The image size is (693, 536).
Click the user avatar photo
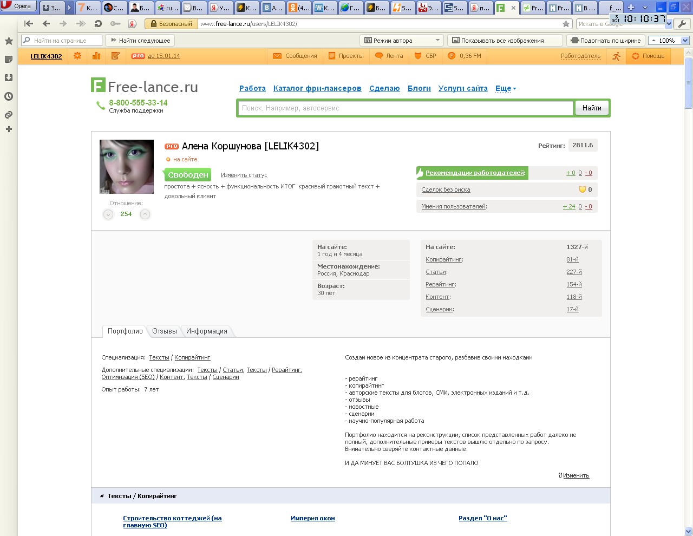click(x=127, y=167)
